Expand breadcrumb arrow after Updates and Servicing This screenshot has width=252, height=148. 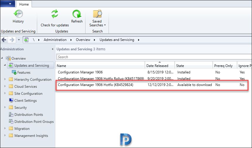(138, 40)
